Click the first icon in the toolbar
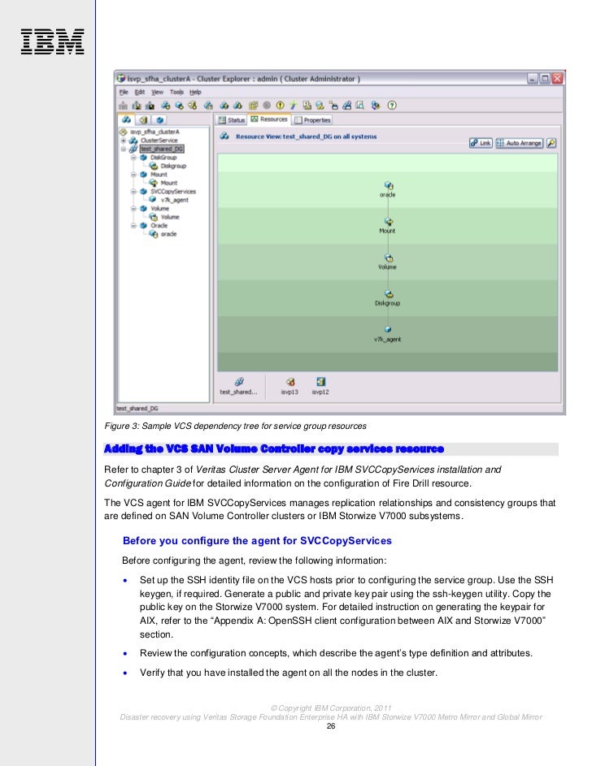The width and height of the screenshot is (592, 766). click(123, 105)
